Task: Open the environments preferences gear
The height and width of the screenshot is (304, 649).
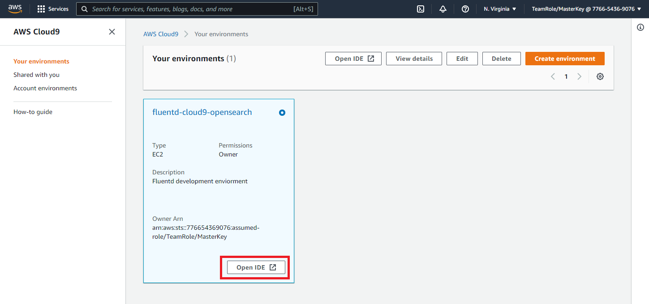Action: click(600, 76)
